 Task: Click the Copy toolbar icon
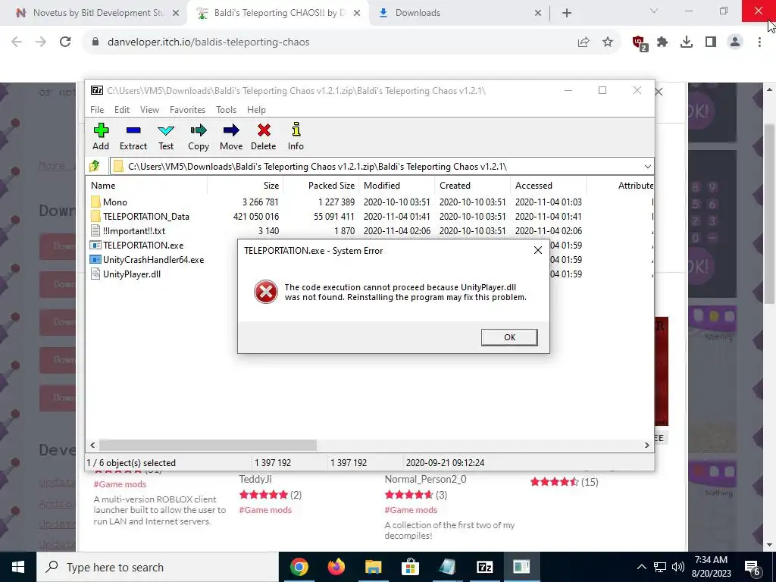point(199,136)
